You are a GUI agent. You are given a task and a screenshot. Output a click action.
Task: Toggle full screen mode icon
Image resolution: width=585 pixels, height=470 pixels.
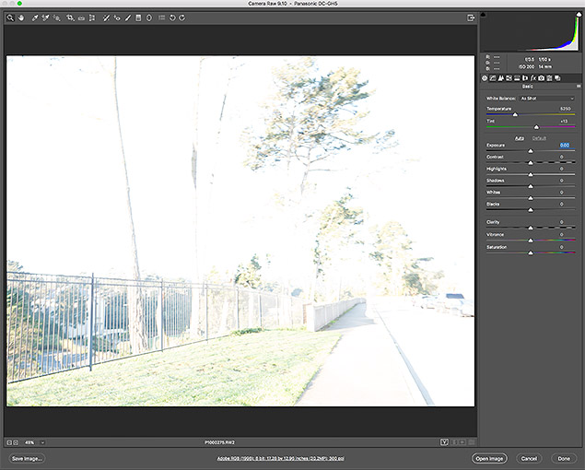[x=471, y=18]
